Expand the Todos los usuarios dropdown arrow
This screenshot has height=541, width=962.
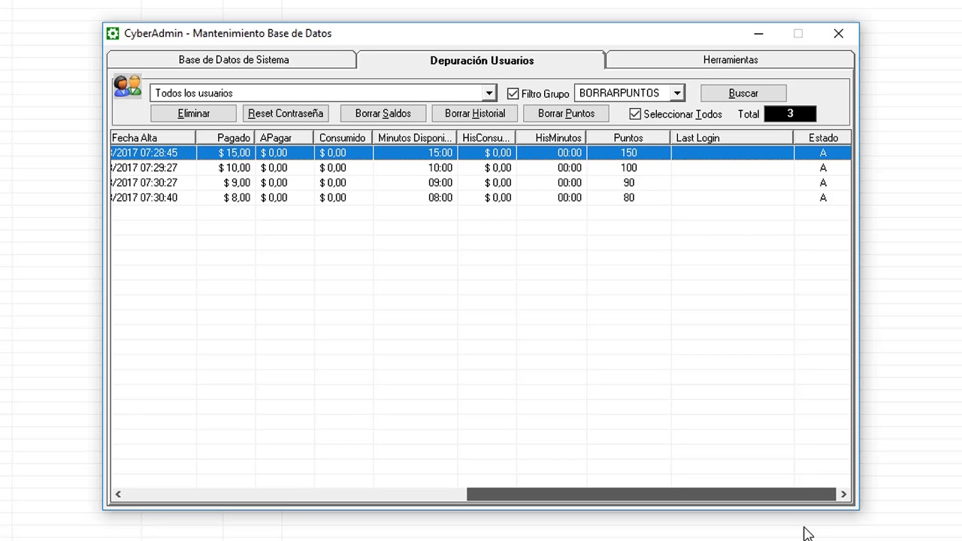(x=489, y=93)
